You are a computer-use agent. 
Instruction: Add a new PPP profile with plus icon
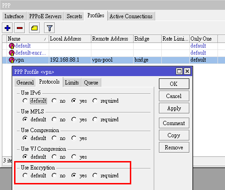coord(7,28)
